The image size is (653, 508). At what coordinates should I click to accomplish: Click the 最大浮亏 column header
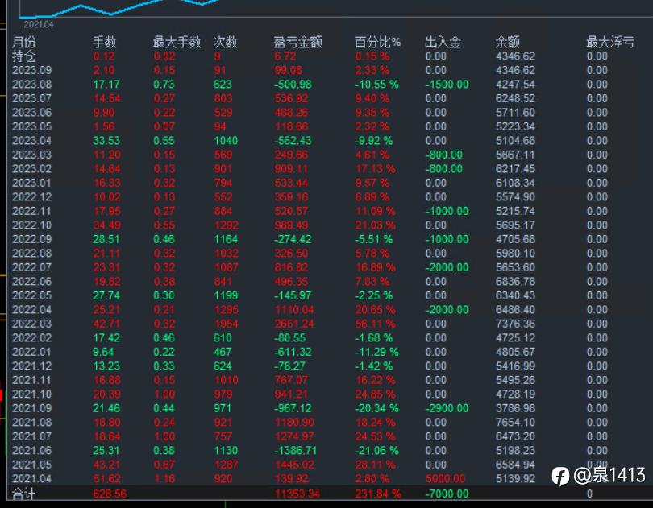(x=610, y=42)
